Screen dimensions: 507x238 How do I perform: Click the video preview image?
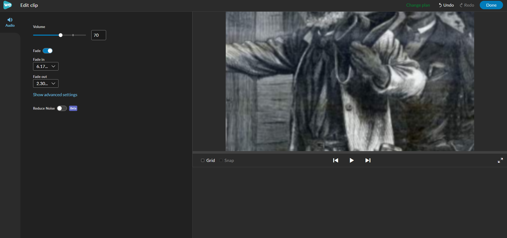pos(350,81)
